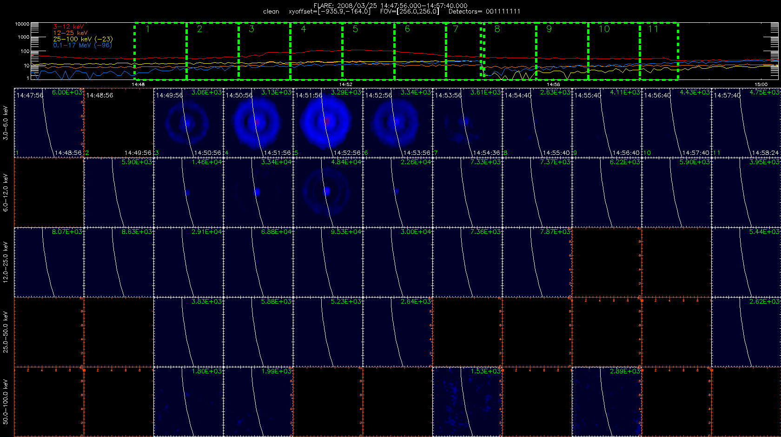781x437 pixels.
Task: Select time interval 7 box on light curve
Action: coord(463,51)
